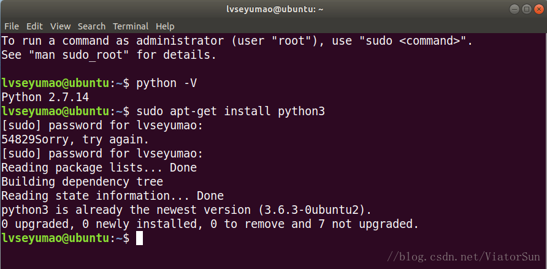The height and width of the screenshot is (269, 547).
Task: Open the View menu
Action: coord(60,26)
